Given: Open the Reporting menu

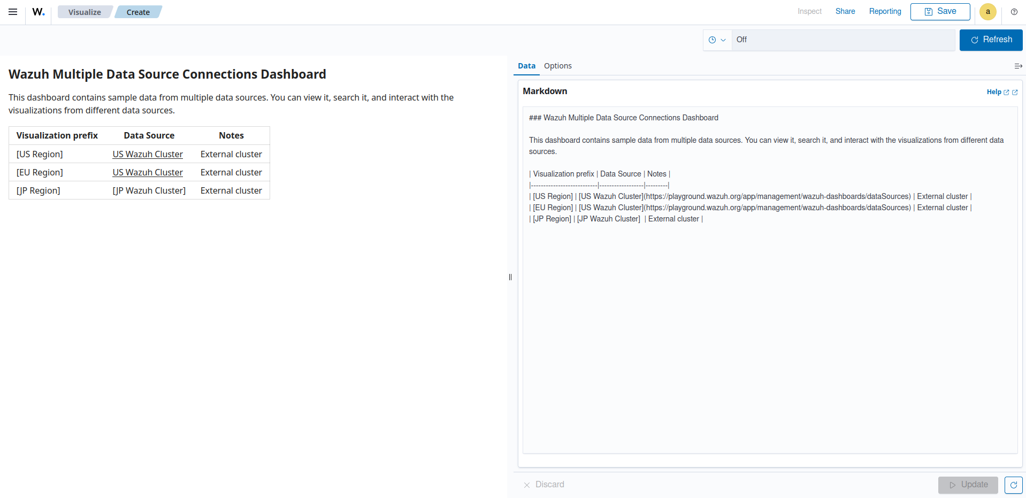Looking at the screenshot, I should (x=885, y=11).
